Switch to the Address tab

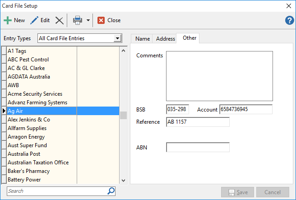click(165, 39)
